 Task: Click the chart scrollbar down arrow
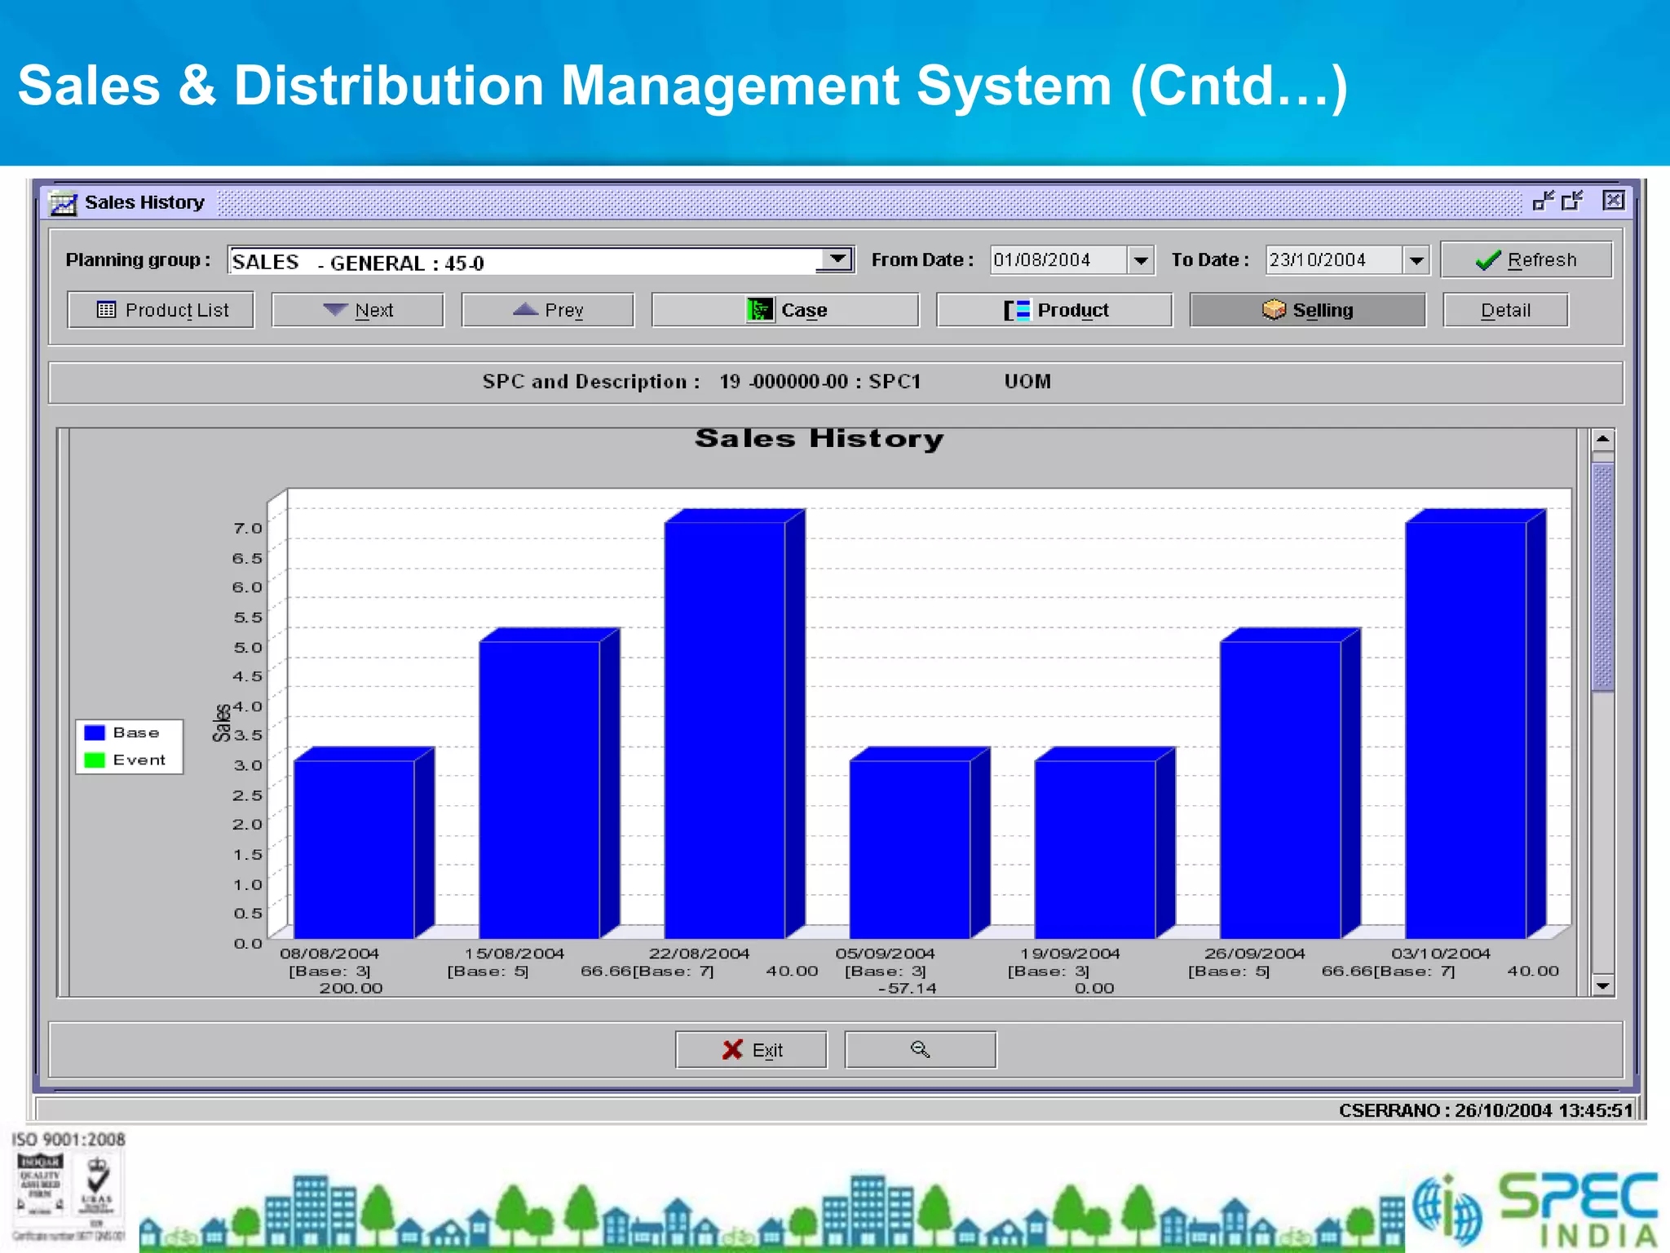[1603, 985]
